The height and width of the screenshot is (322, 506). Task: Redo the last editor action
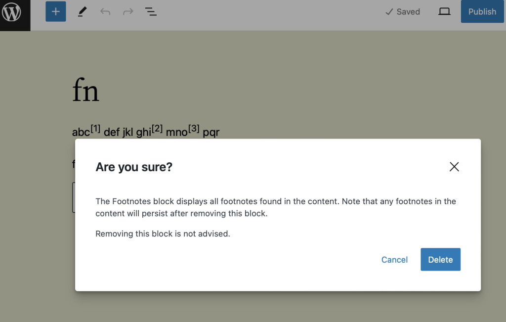pos(128,11)
